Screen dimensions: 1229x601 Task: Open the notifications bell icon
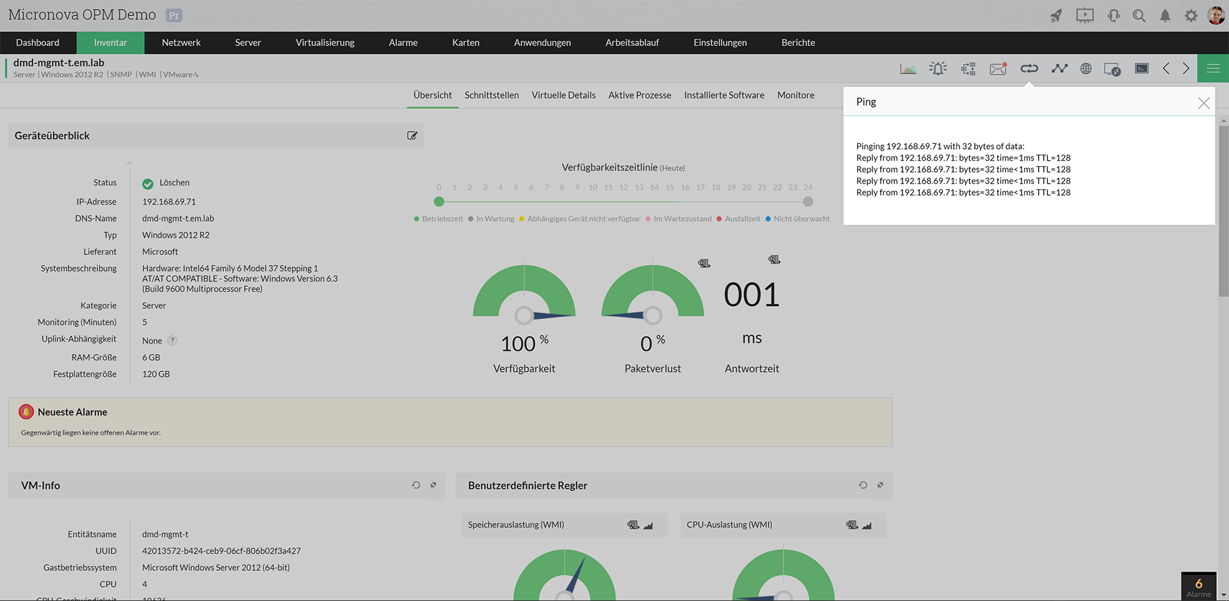pos(1165,15)
